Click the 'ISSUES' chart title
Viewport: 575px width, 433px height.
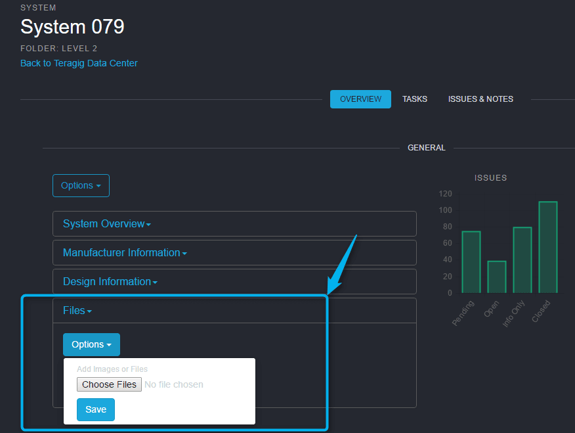[491, 178]
